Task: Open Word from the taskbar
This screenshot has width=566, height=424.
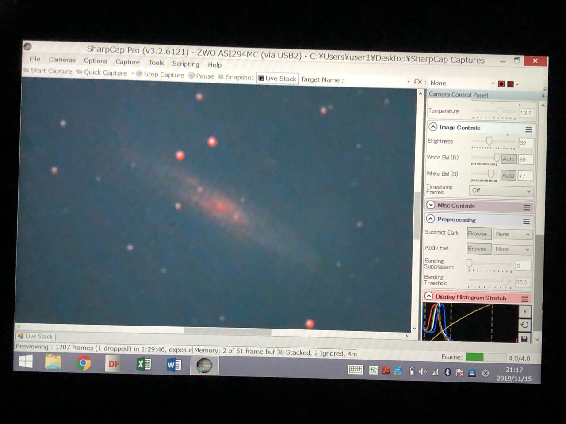Action: pyautogui.click(x=173, y=365)
